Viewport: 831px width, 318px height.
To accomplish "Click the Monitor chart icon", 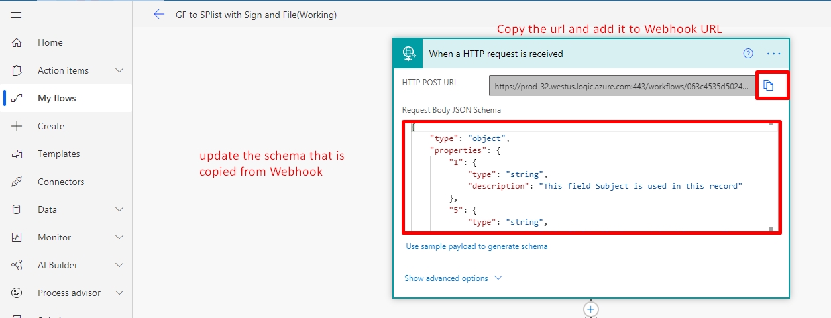I will pyautogui.click(x=17, y=237).
